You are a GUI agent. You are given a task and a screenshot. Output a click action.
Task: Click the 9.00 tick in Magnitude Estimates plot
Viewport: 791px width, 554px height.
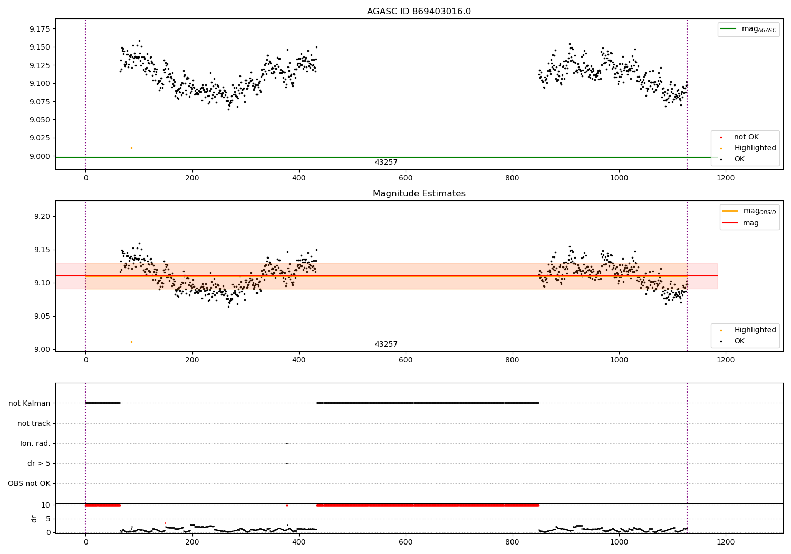[x=42, y=349]
